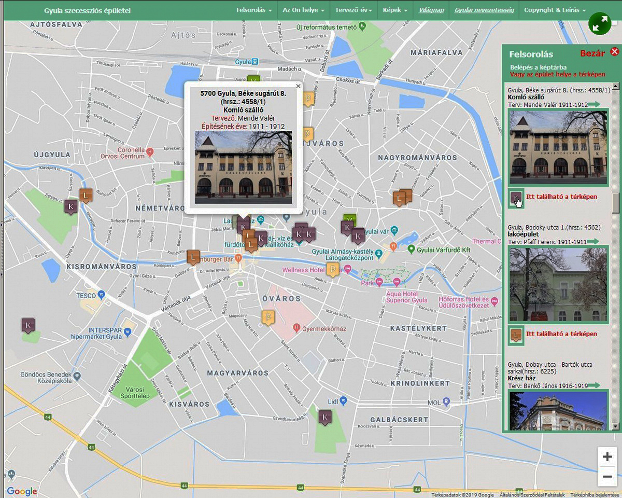Open the Copyright & Leírás menu
Screen dimensions: 622x498
[555, 10]
